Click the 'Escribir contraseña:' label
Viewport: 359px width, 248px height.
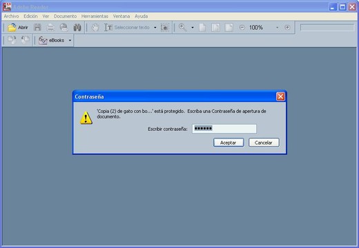[168, 129]
